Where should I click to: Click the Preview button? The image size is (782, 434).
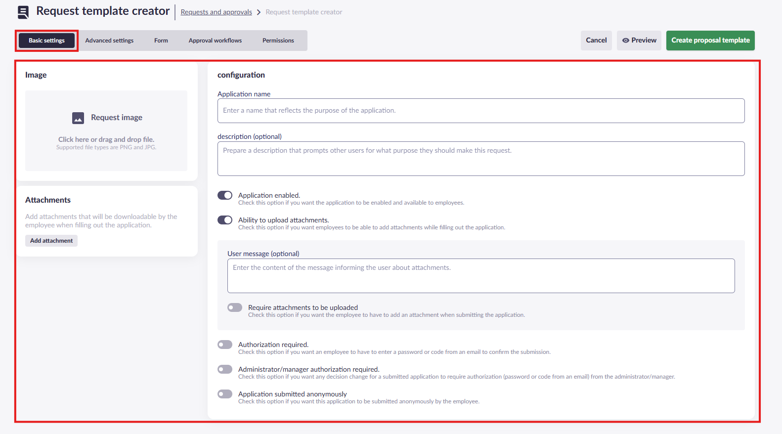pos(639,41)
